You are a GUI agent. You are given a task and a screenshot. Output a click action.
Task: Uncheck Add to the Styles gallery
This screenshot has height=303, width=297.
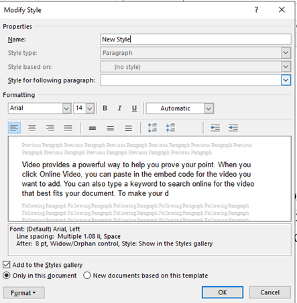tap(7, 265)
